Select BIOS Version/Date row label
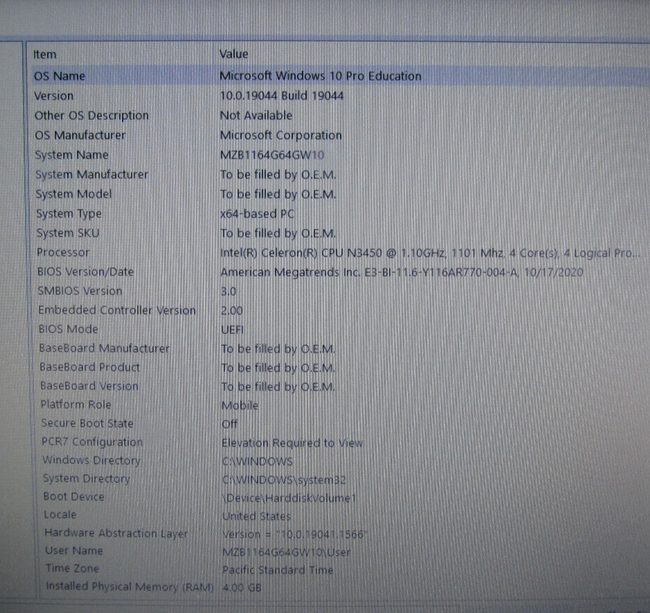Image resolution: width=650 pixels, height=613 pixels. [85, 272]
